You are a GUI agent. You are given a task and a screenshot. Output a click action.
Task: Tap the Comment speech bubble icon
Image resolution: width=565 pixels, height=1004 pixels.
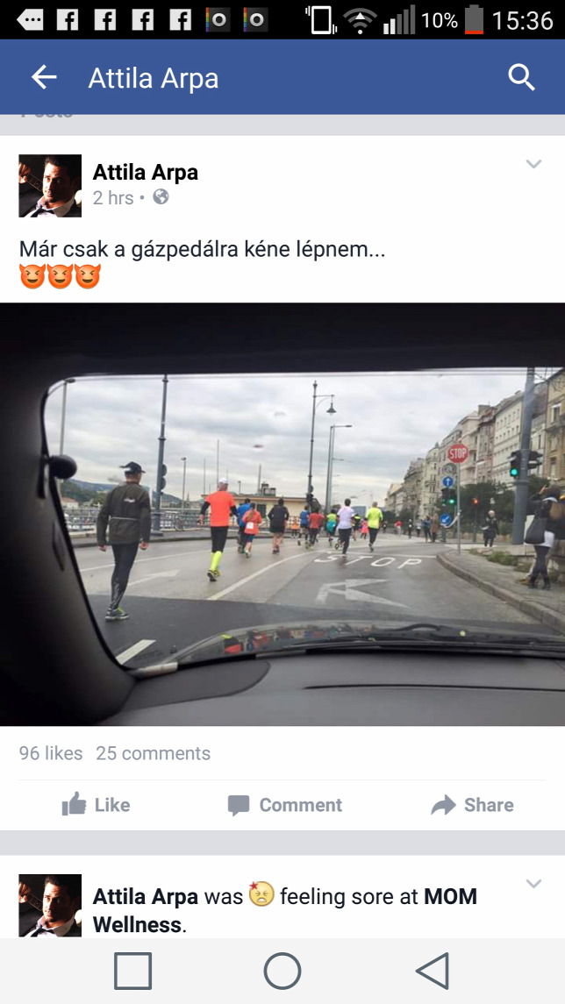pyautogui.click(x=239, y=805)
